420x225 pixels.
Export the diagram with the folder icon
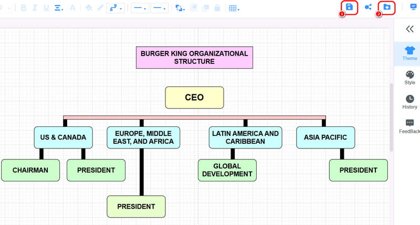point(387,7)
